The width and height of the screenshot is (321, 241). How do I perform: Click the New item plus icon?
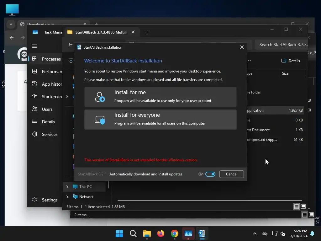[71, 61]
